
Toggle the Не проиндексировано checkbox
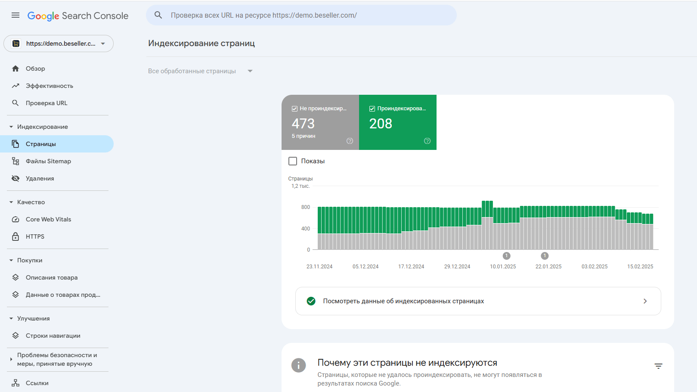(x=294, y=109)
